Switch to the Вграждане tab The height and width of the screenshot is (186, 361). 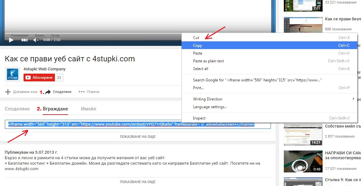pos(56,109)
